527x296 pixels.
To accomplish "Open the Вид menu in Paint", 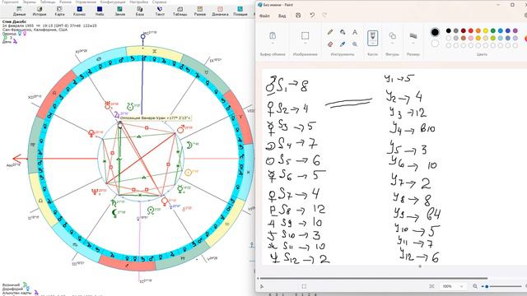I will [282, 16].
